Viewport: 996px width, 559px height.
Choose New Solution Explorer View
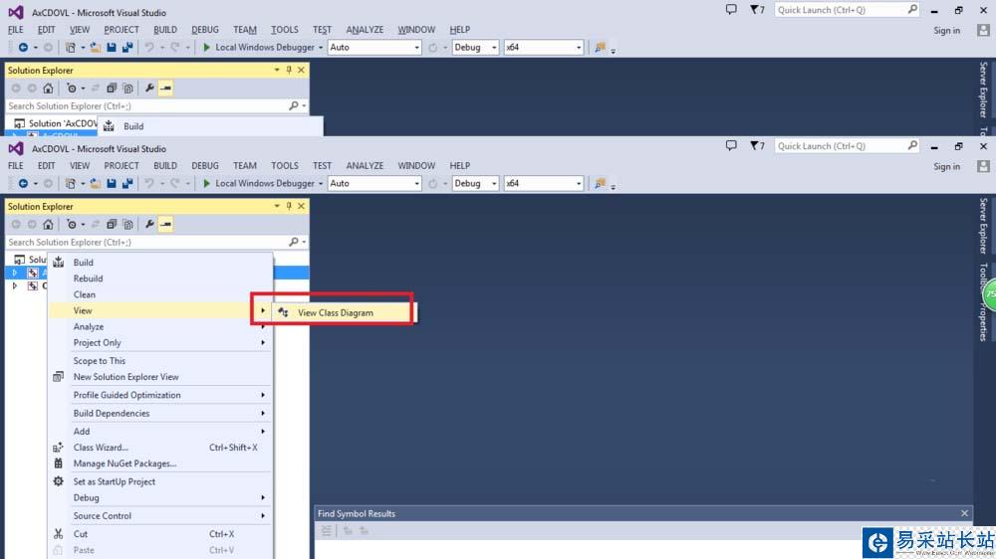click(x=160, y=377)
